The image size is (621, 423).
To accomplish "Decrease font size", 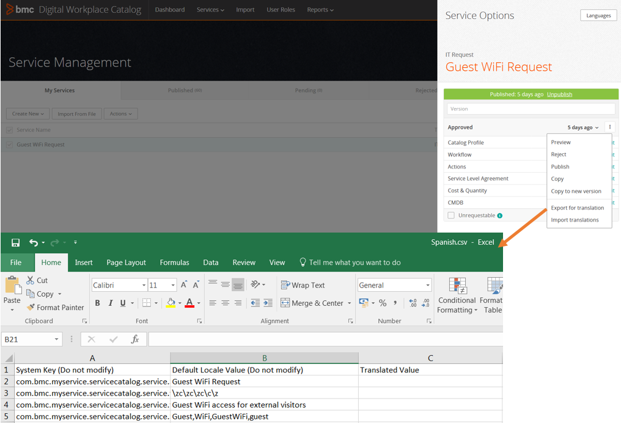I will pyautogui.click(x=196, y=285).
